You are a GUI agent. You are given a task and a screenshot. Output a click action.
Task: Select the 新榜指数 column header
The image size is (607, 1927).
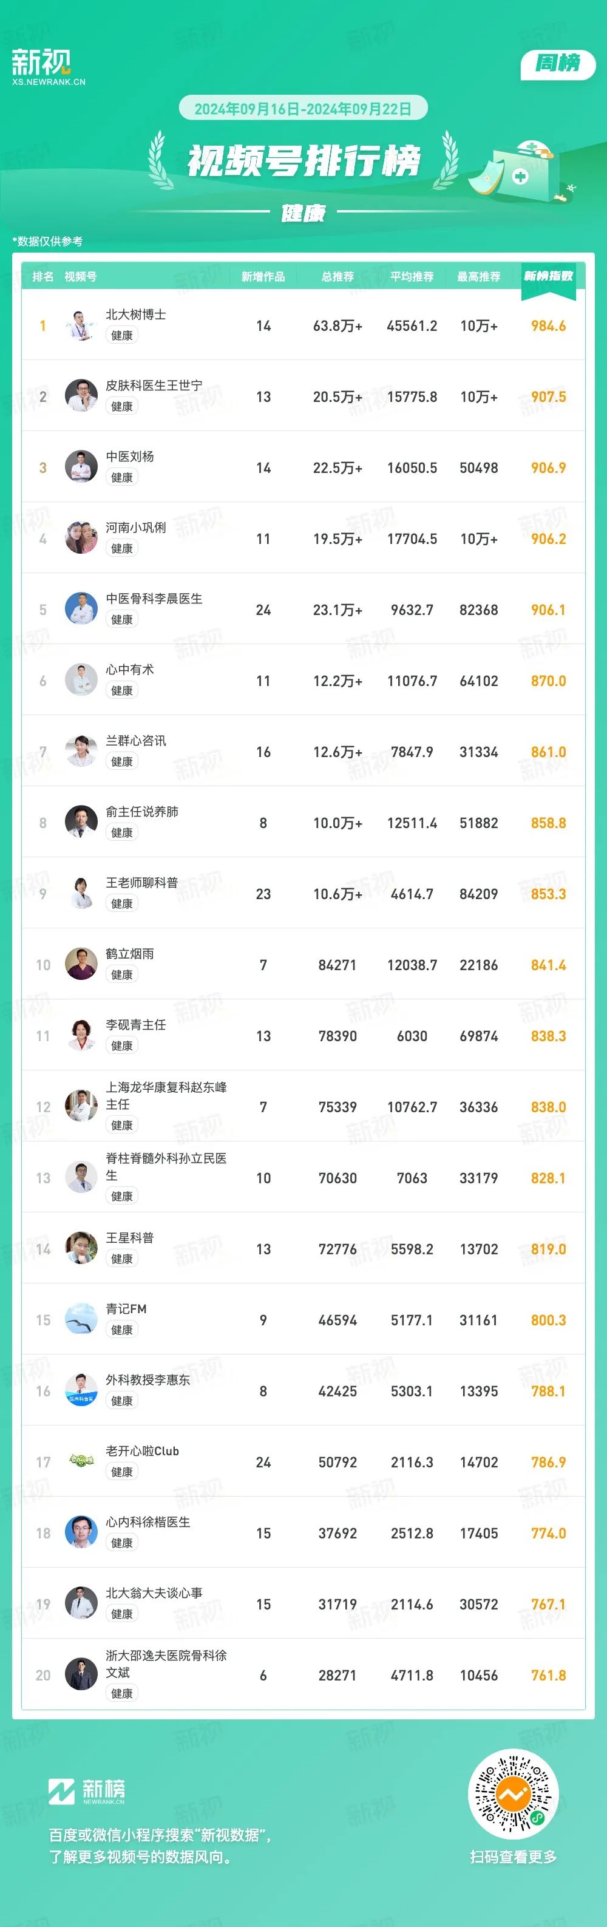(x=549, y=276)
